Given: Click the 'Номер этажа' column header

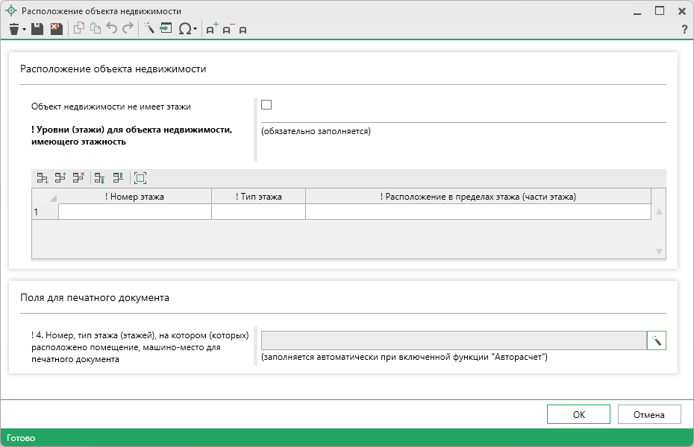Looking at the screenshot, I should tap(134, 197).
